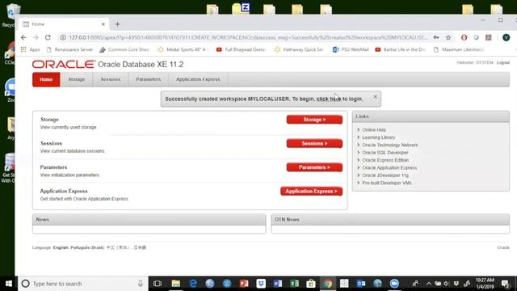The image size is (517, 291).
Task: Open PowerPoint from the taskbar
Action: pos(244,284)
